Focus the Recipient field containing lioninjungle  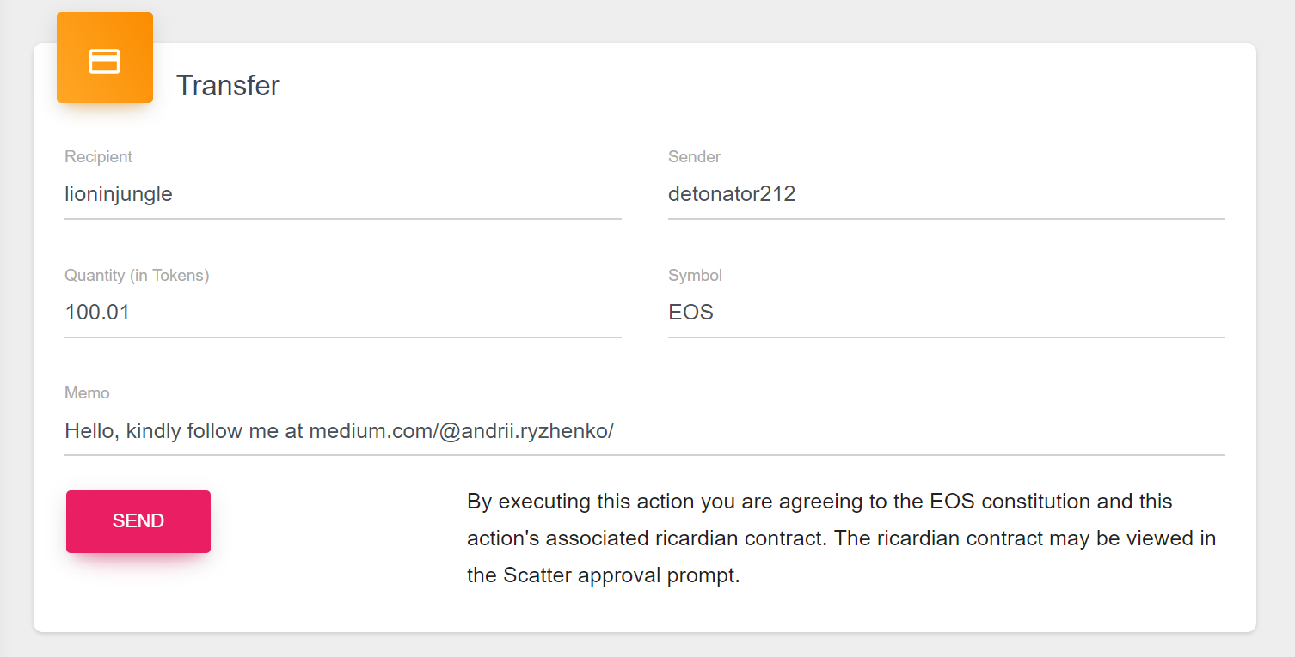(342, 194)
